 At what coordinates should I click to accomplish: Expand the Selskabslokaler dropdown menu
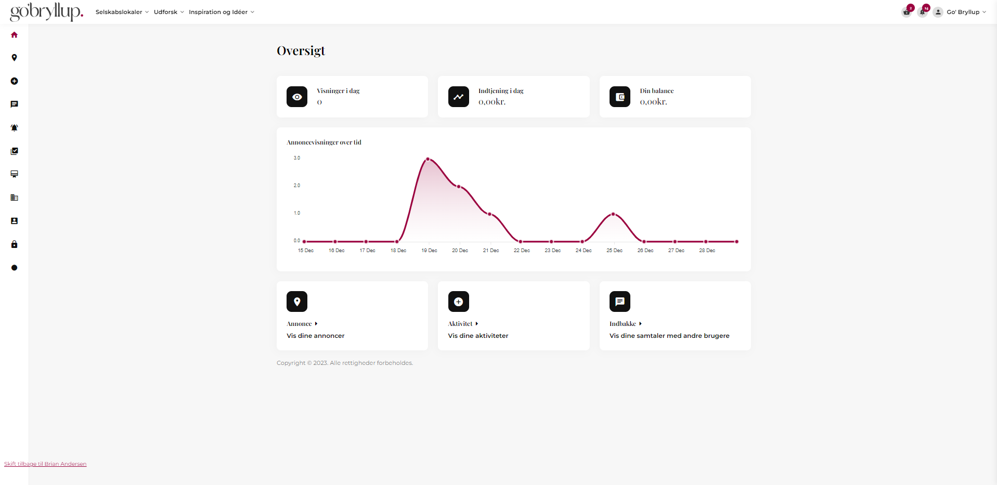(122, 12)
